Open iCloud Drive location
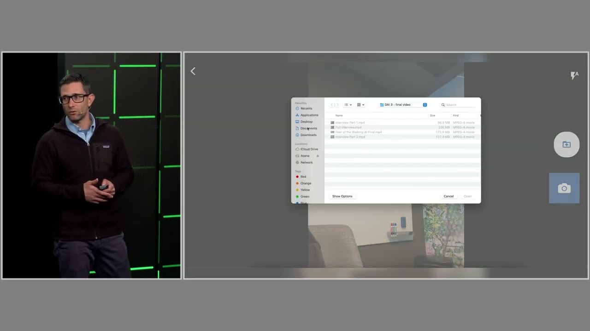 pyautogui.click(x=307, y=149)
